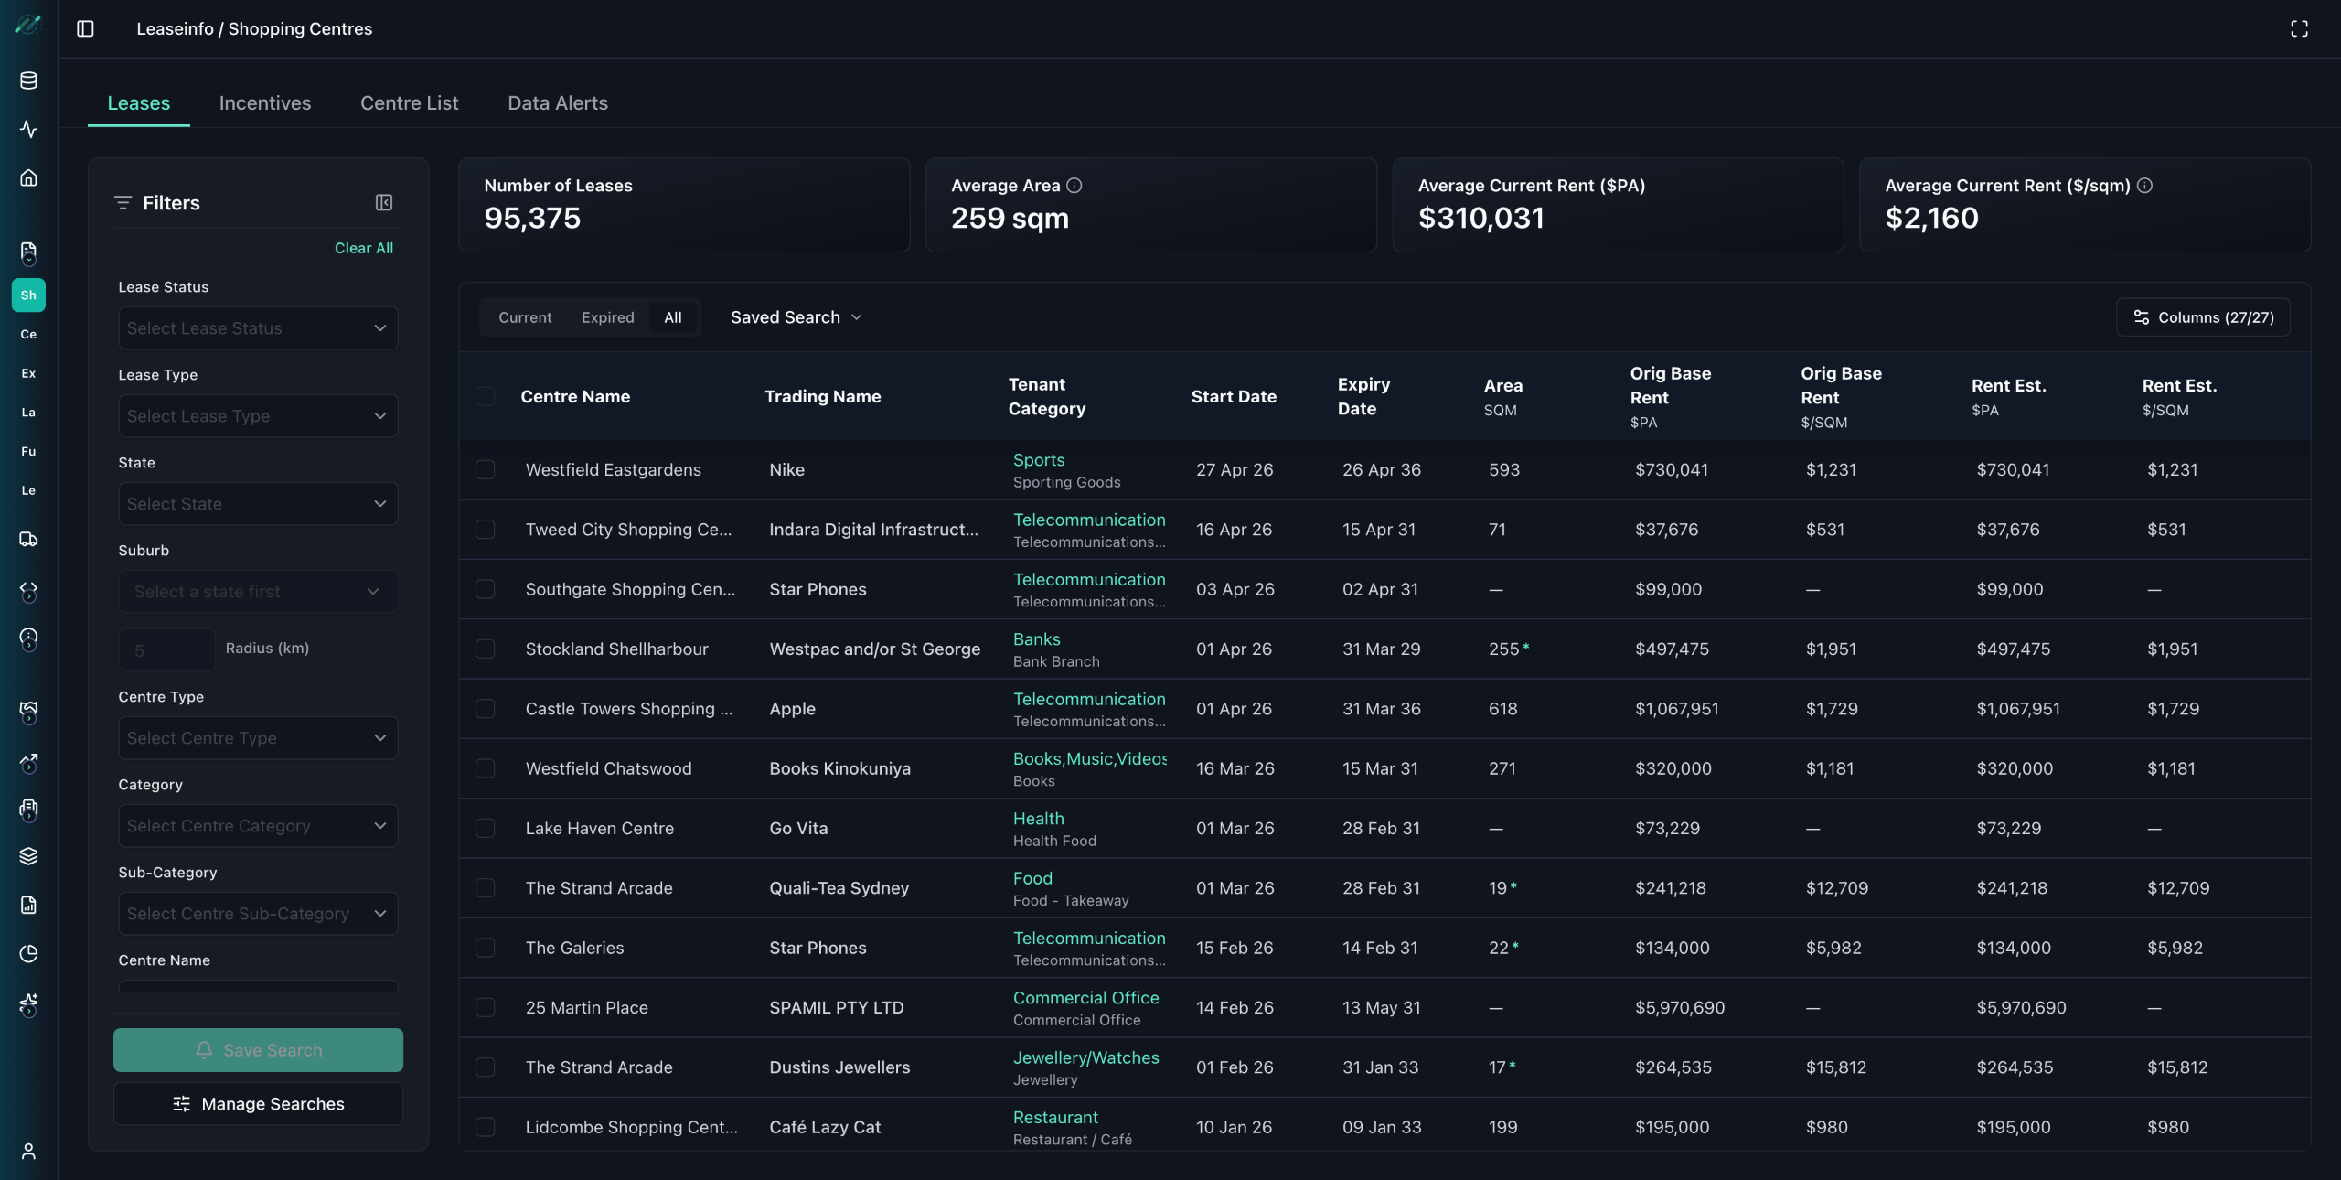Check the Westfield Eastgardens row checkbox
Viewport: 2341px width, 1180px height.
click(x=486, y=470)
